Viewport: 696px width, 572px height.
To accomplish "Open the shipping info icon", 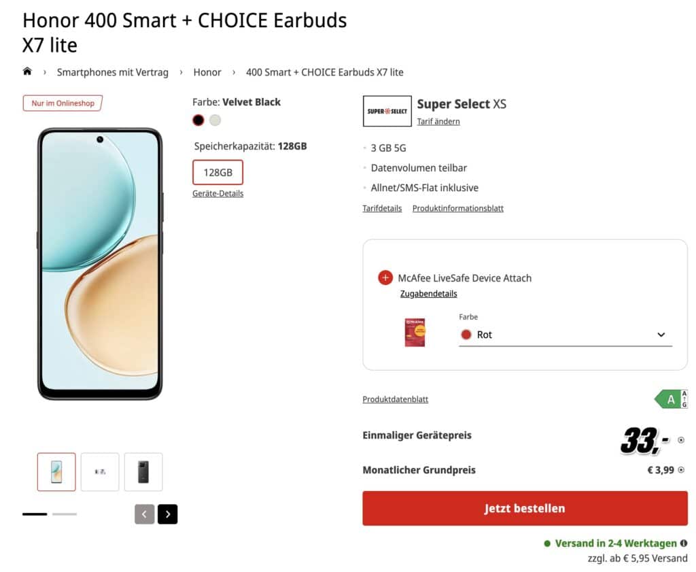I will pyautogui.click(x=683, y=543).
